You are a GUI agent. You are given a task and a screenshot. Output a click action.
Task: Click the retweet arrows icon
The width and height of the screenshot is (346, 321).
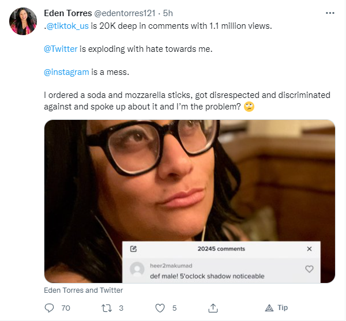point(107,308)
